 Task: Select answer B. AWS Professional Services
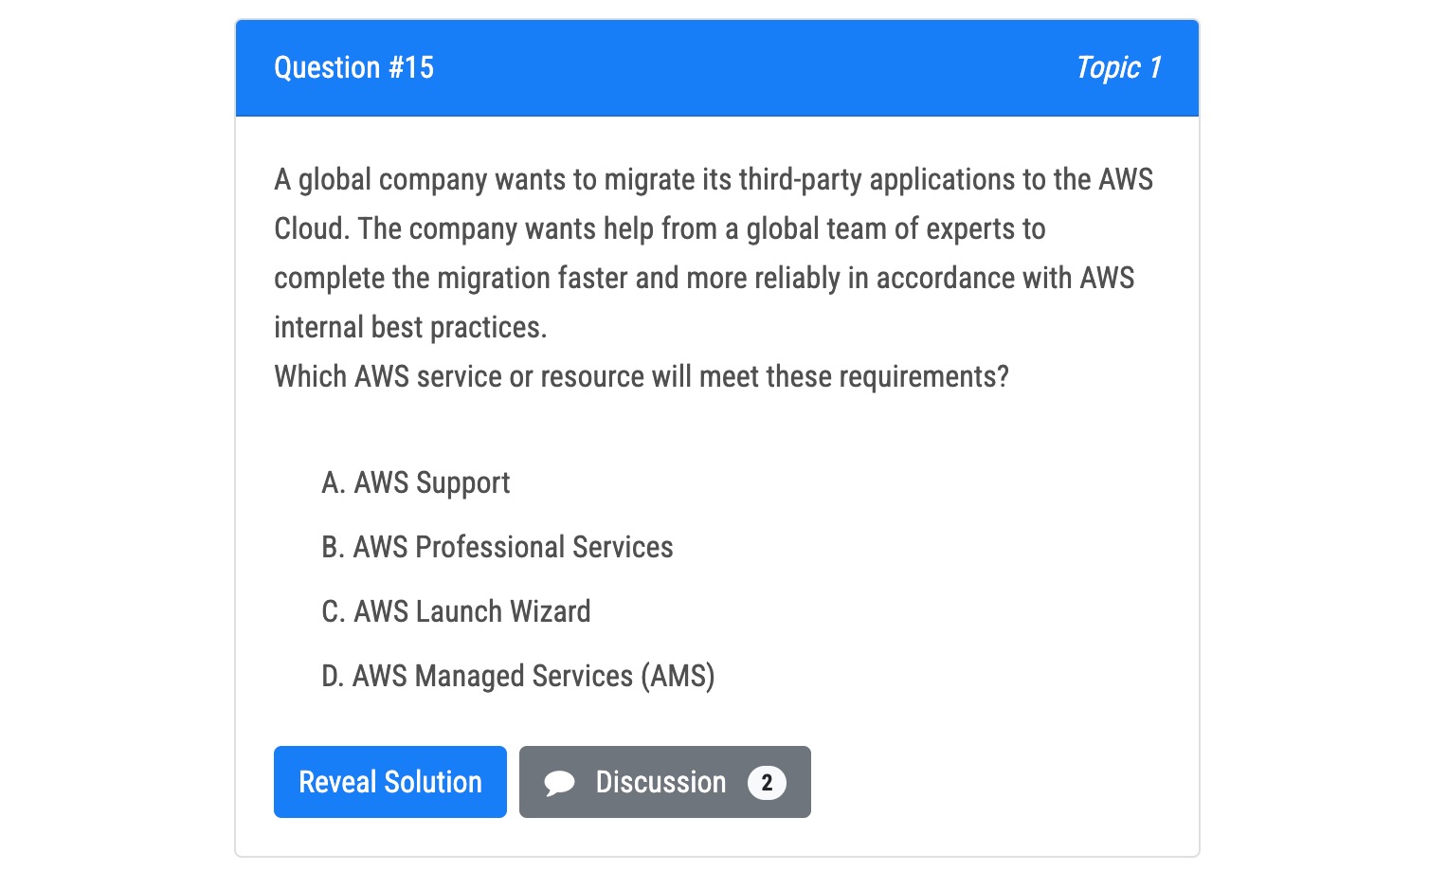[497, 547]
